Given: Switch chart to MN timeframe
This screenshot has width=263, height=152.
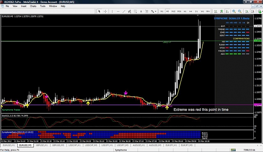Looking at the screenshot, I should pyautogui.click(x=208, y=11).
